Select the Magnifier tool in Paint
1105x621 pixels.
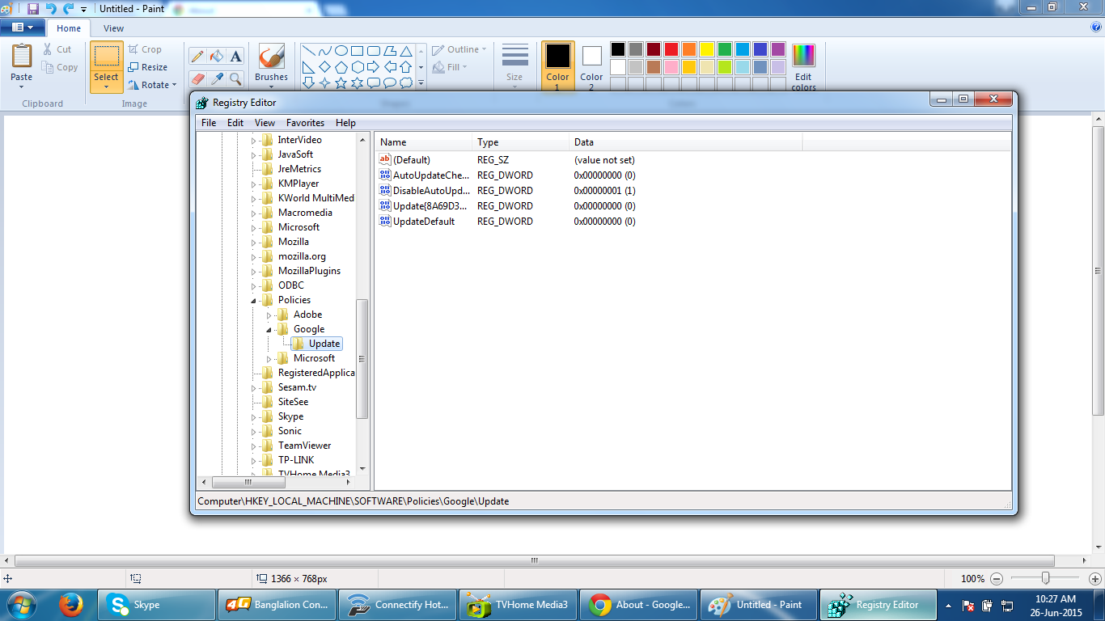click(235, 78)
